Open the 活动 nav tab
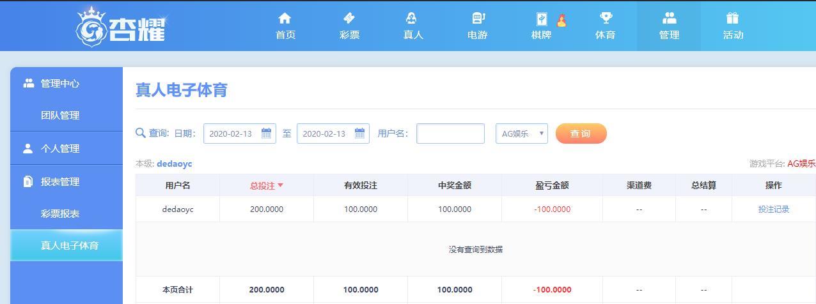This screenshot has height=304, width=816. 733,26
